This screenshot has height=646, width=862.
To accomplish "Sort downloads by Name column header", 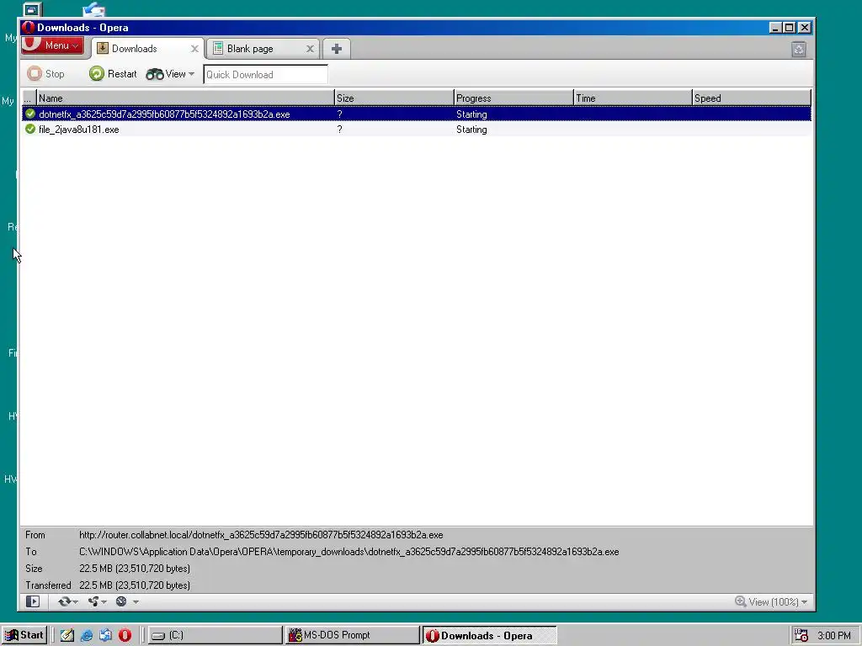I will point(185,98).
